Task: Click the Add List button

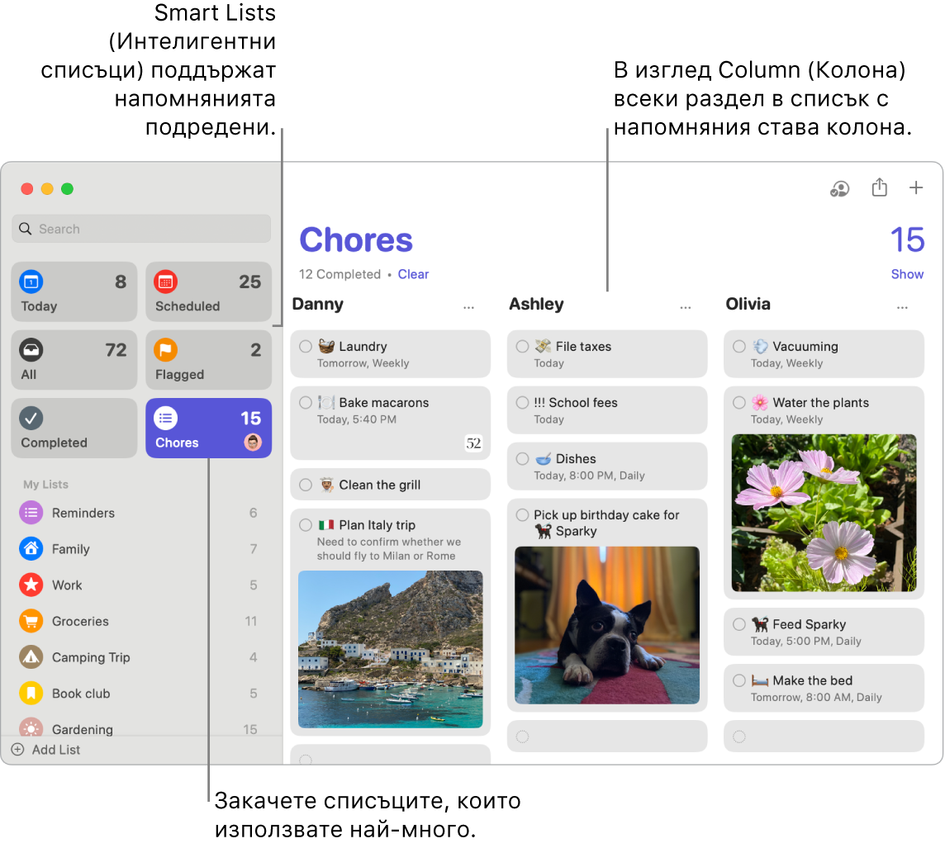Action: pyautogui.click(x=45, y=749)
